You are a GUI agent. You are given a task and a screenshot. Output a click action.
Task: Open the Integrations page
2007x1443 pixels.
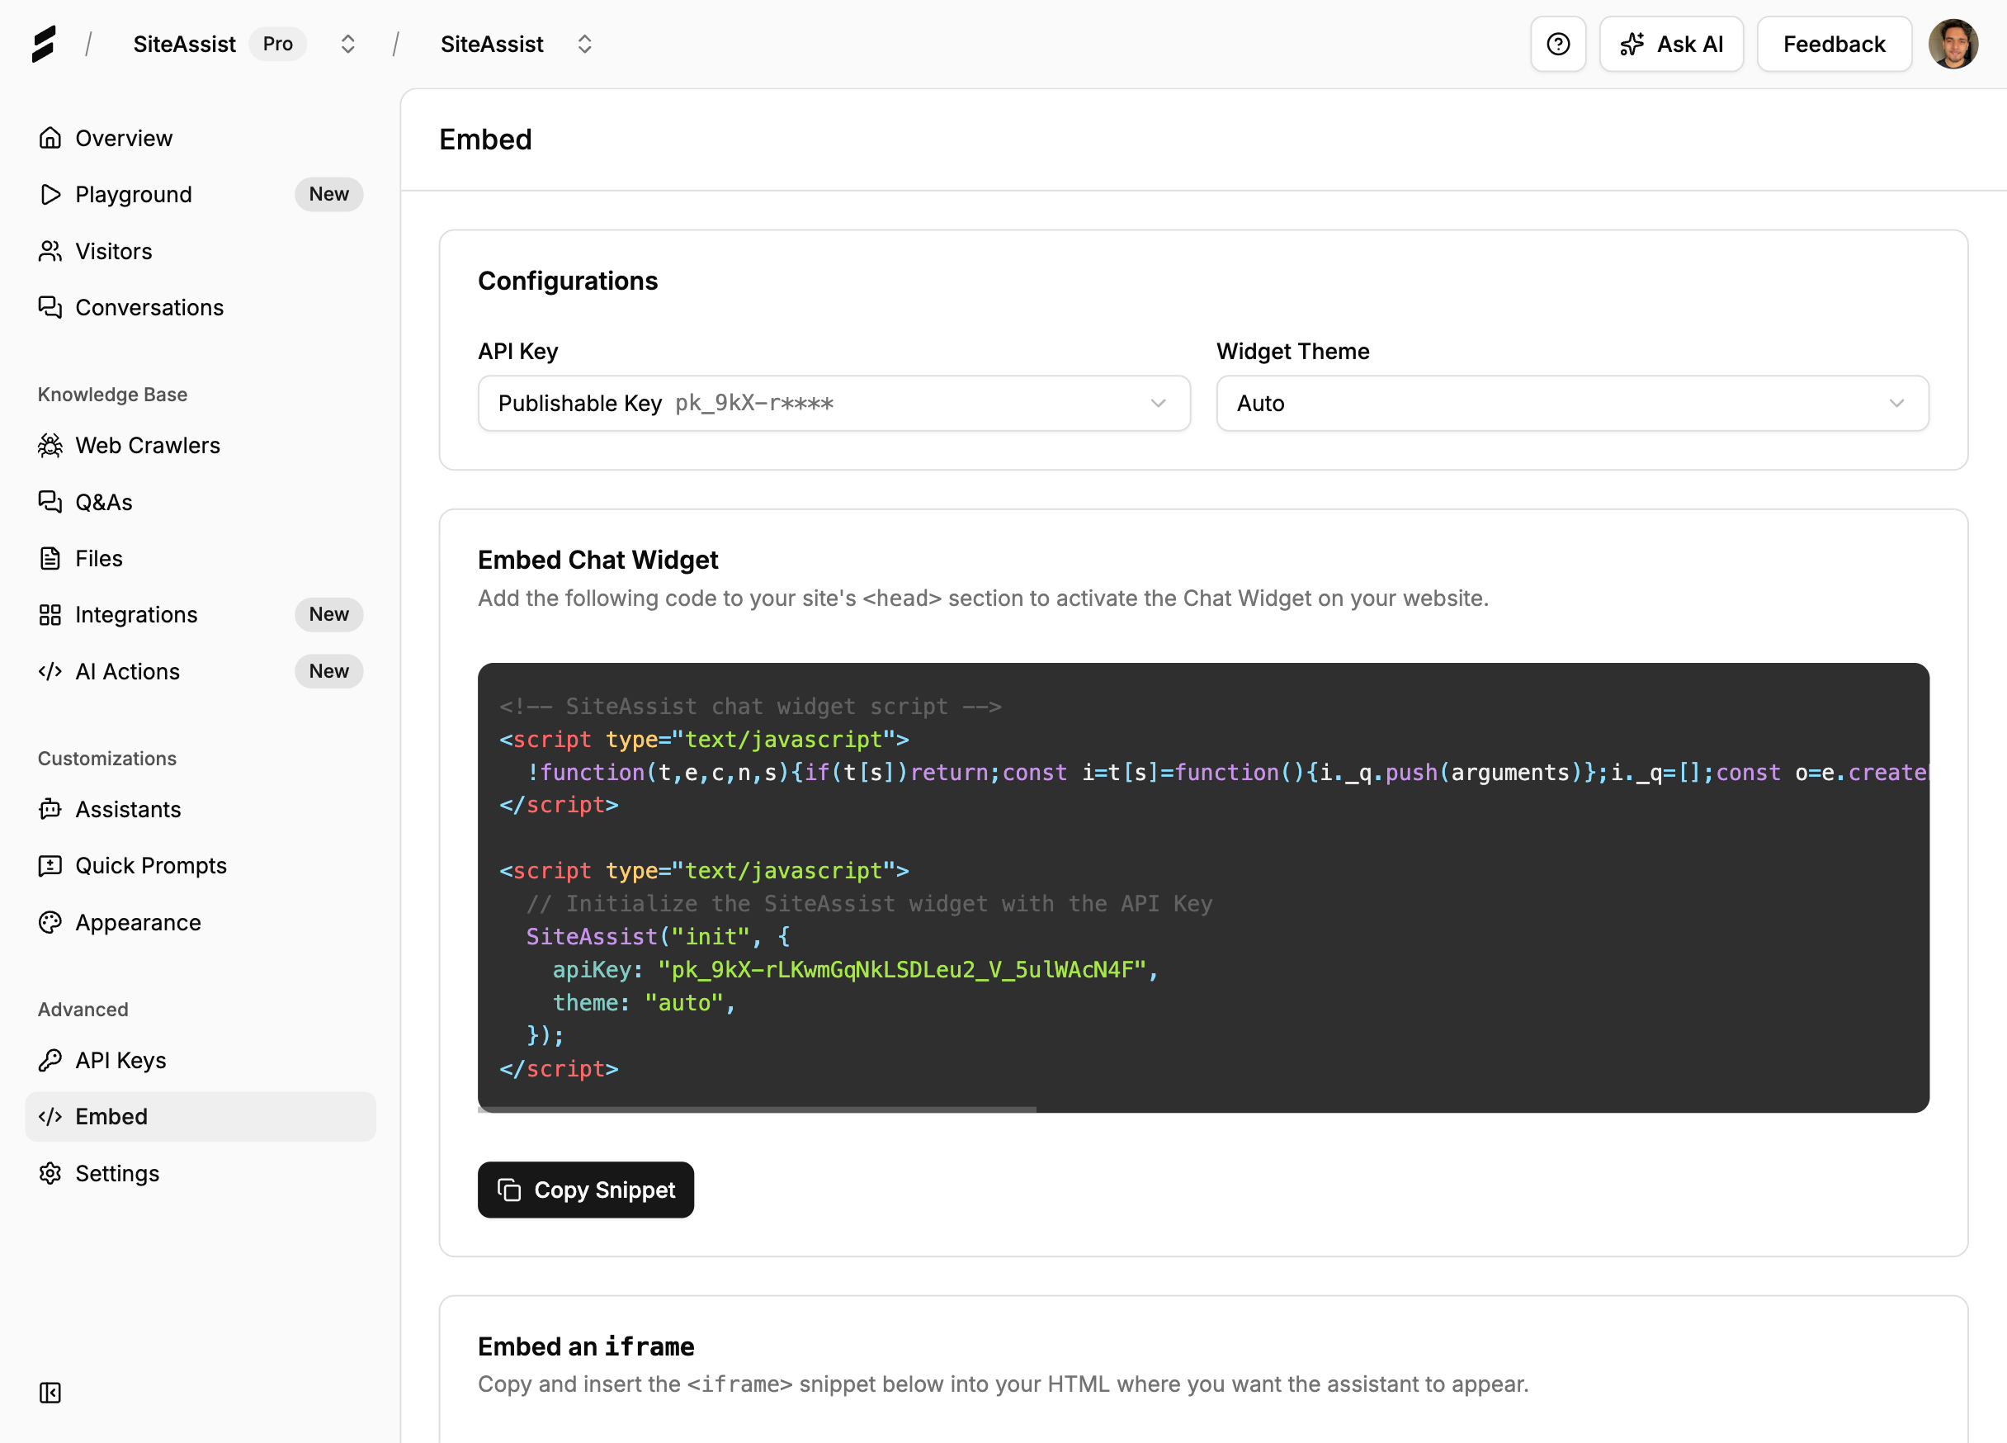tap(136, 614)
